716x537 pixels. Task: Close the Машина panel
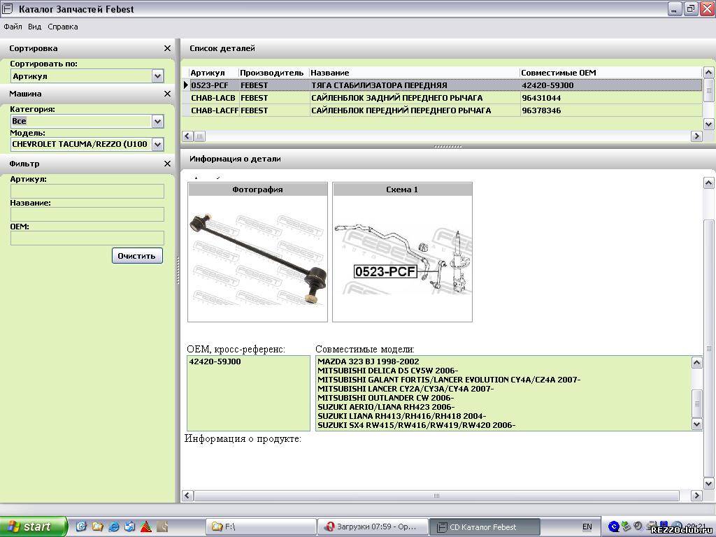[167, 94]
